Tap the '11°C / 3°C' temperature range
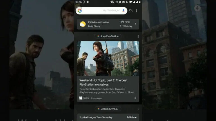216x121 pixels. pyautogui.click(x=125, y=22)
